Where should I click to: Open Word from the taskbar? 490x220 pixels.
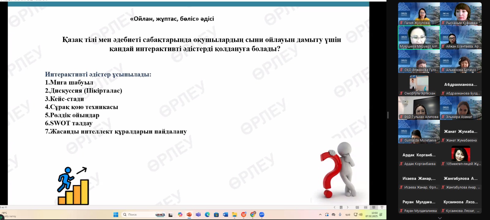click(225, 214)
